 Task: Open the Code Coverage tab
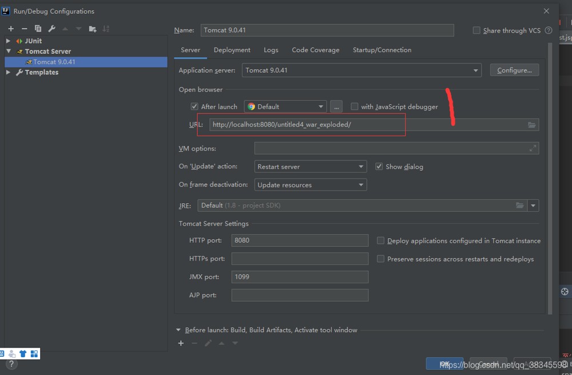tap(316, 50)
